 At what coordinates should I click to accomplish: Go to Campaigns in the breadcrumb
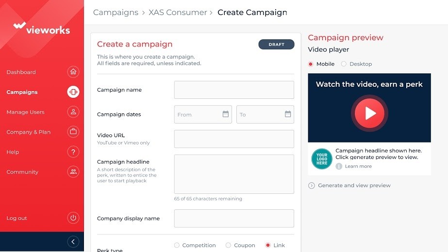[x=116, y=13]
